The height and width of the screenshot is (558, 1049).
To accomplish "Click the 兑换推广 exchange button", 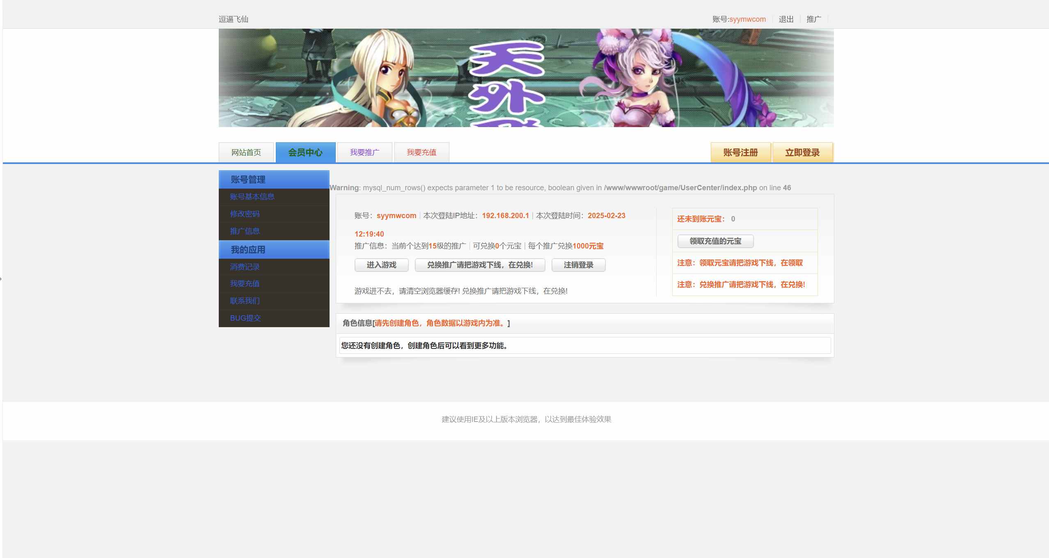I will (480, 265).
